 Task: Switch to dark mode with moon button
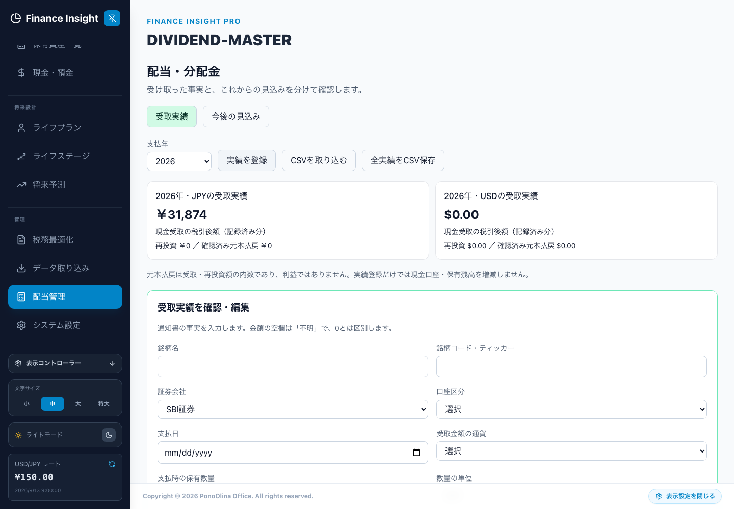click(109, 435)
